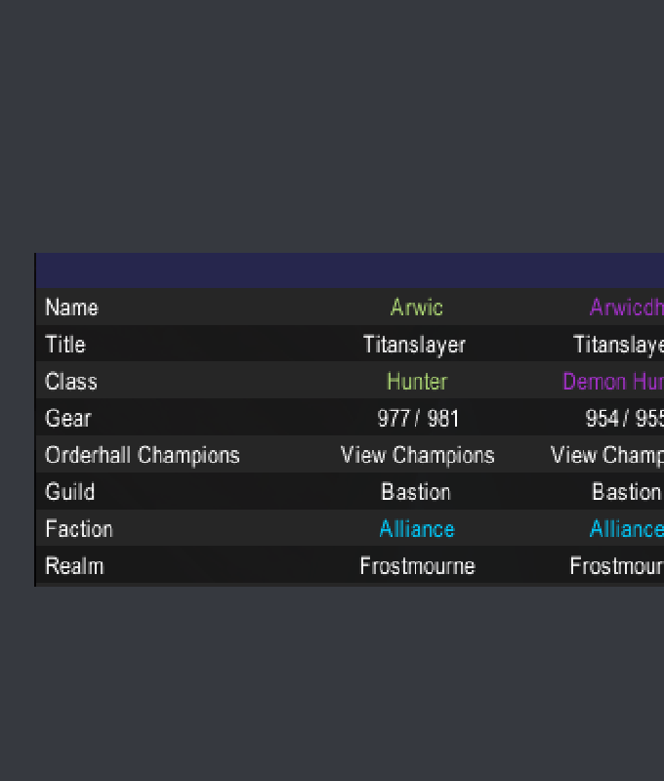The height and width of the screenshot is (781, 664).
Task: Select the Faction row label
Action: [79, 529]
